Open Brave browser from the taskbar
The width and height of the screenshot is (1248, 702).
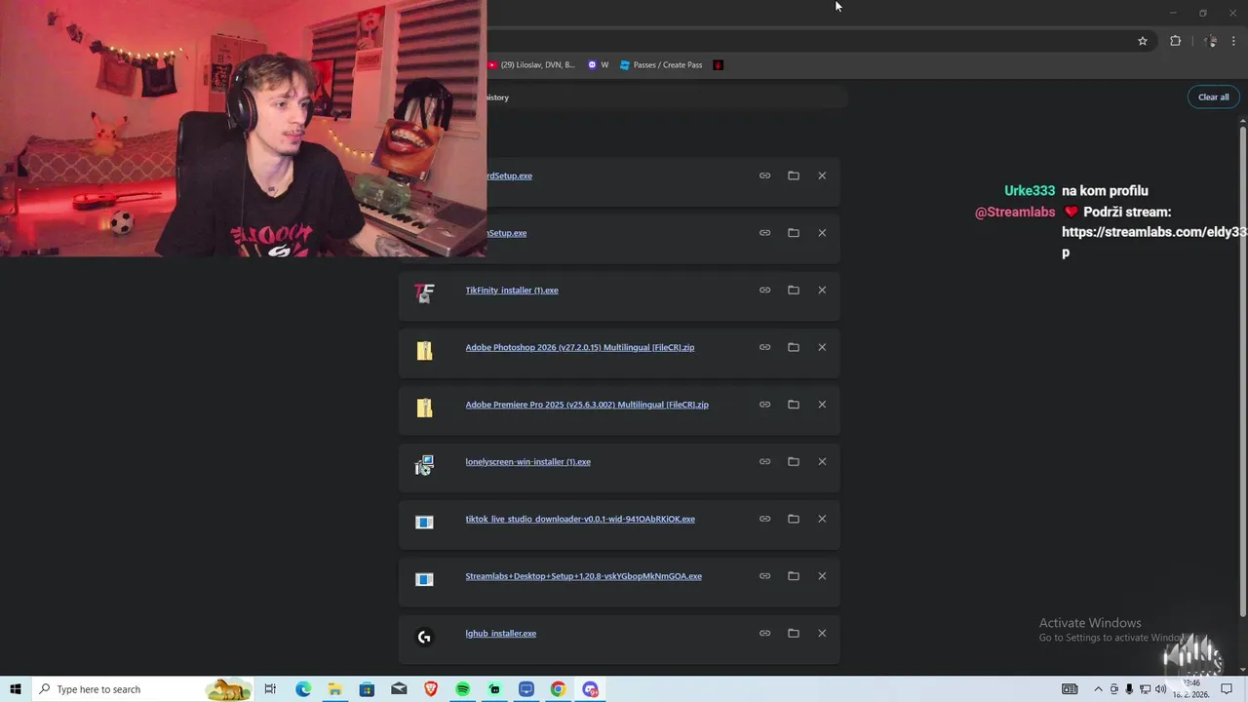click(431, 689)
